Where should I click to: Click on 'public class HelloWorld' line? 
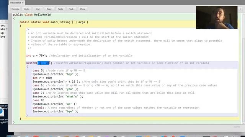(32, 14)
